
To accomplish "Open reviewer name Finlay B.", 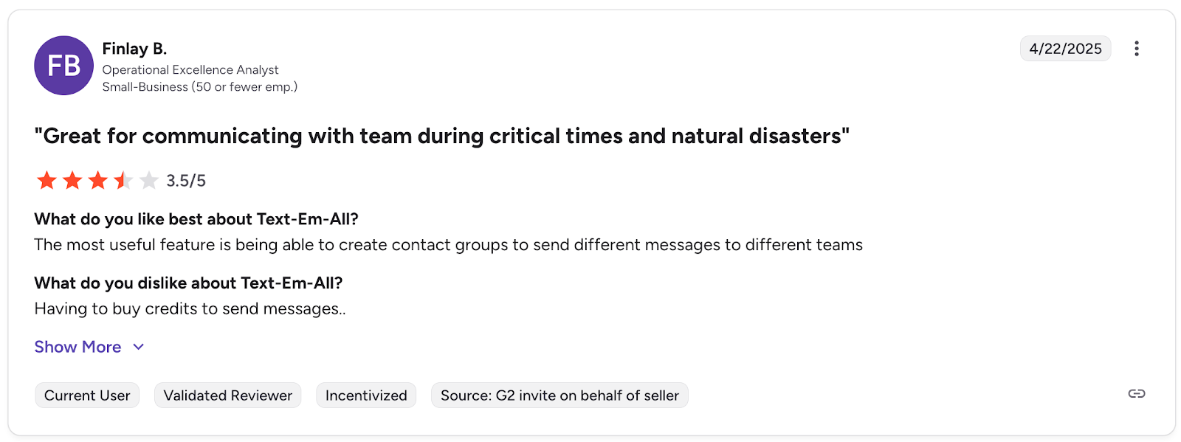I will click(134, 49).
